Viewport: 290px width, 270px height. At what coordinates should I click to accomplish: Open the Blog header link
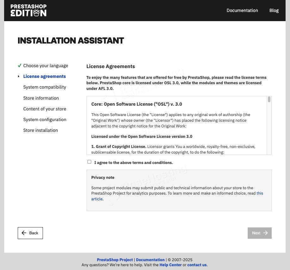coord(274,10)
